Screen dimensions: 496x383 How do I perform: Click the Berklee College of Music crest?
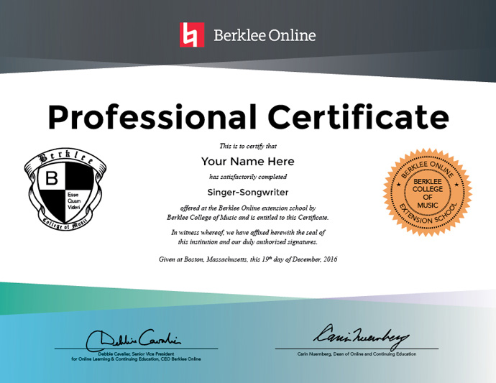(65, 190)
